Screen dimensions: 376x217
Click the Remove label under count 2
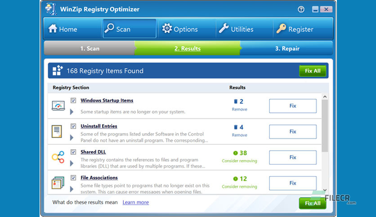(239, 109)
